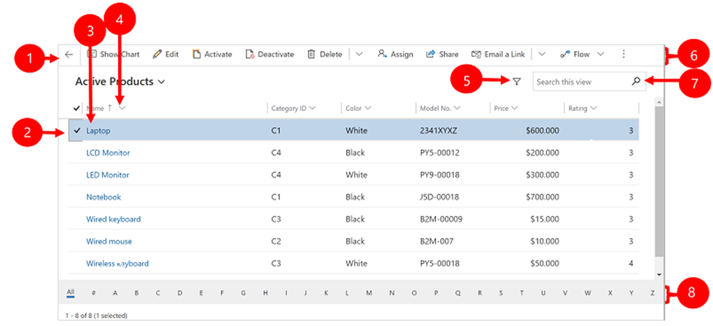Open the vertical ellipsis more commands

tap(624, 54)
